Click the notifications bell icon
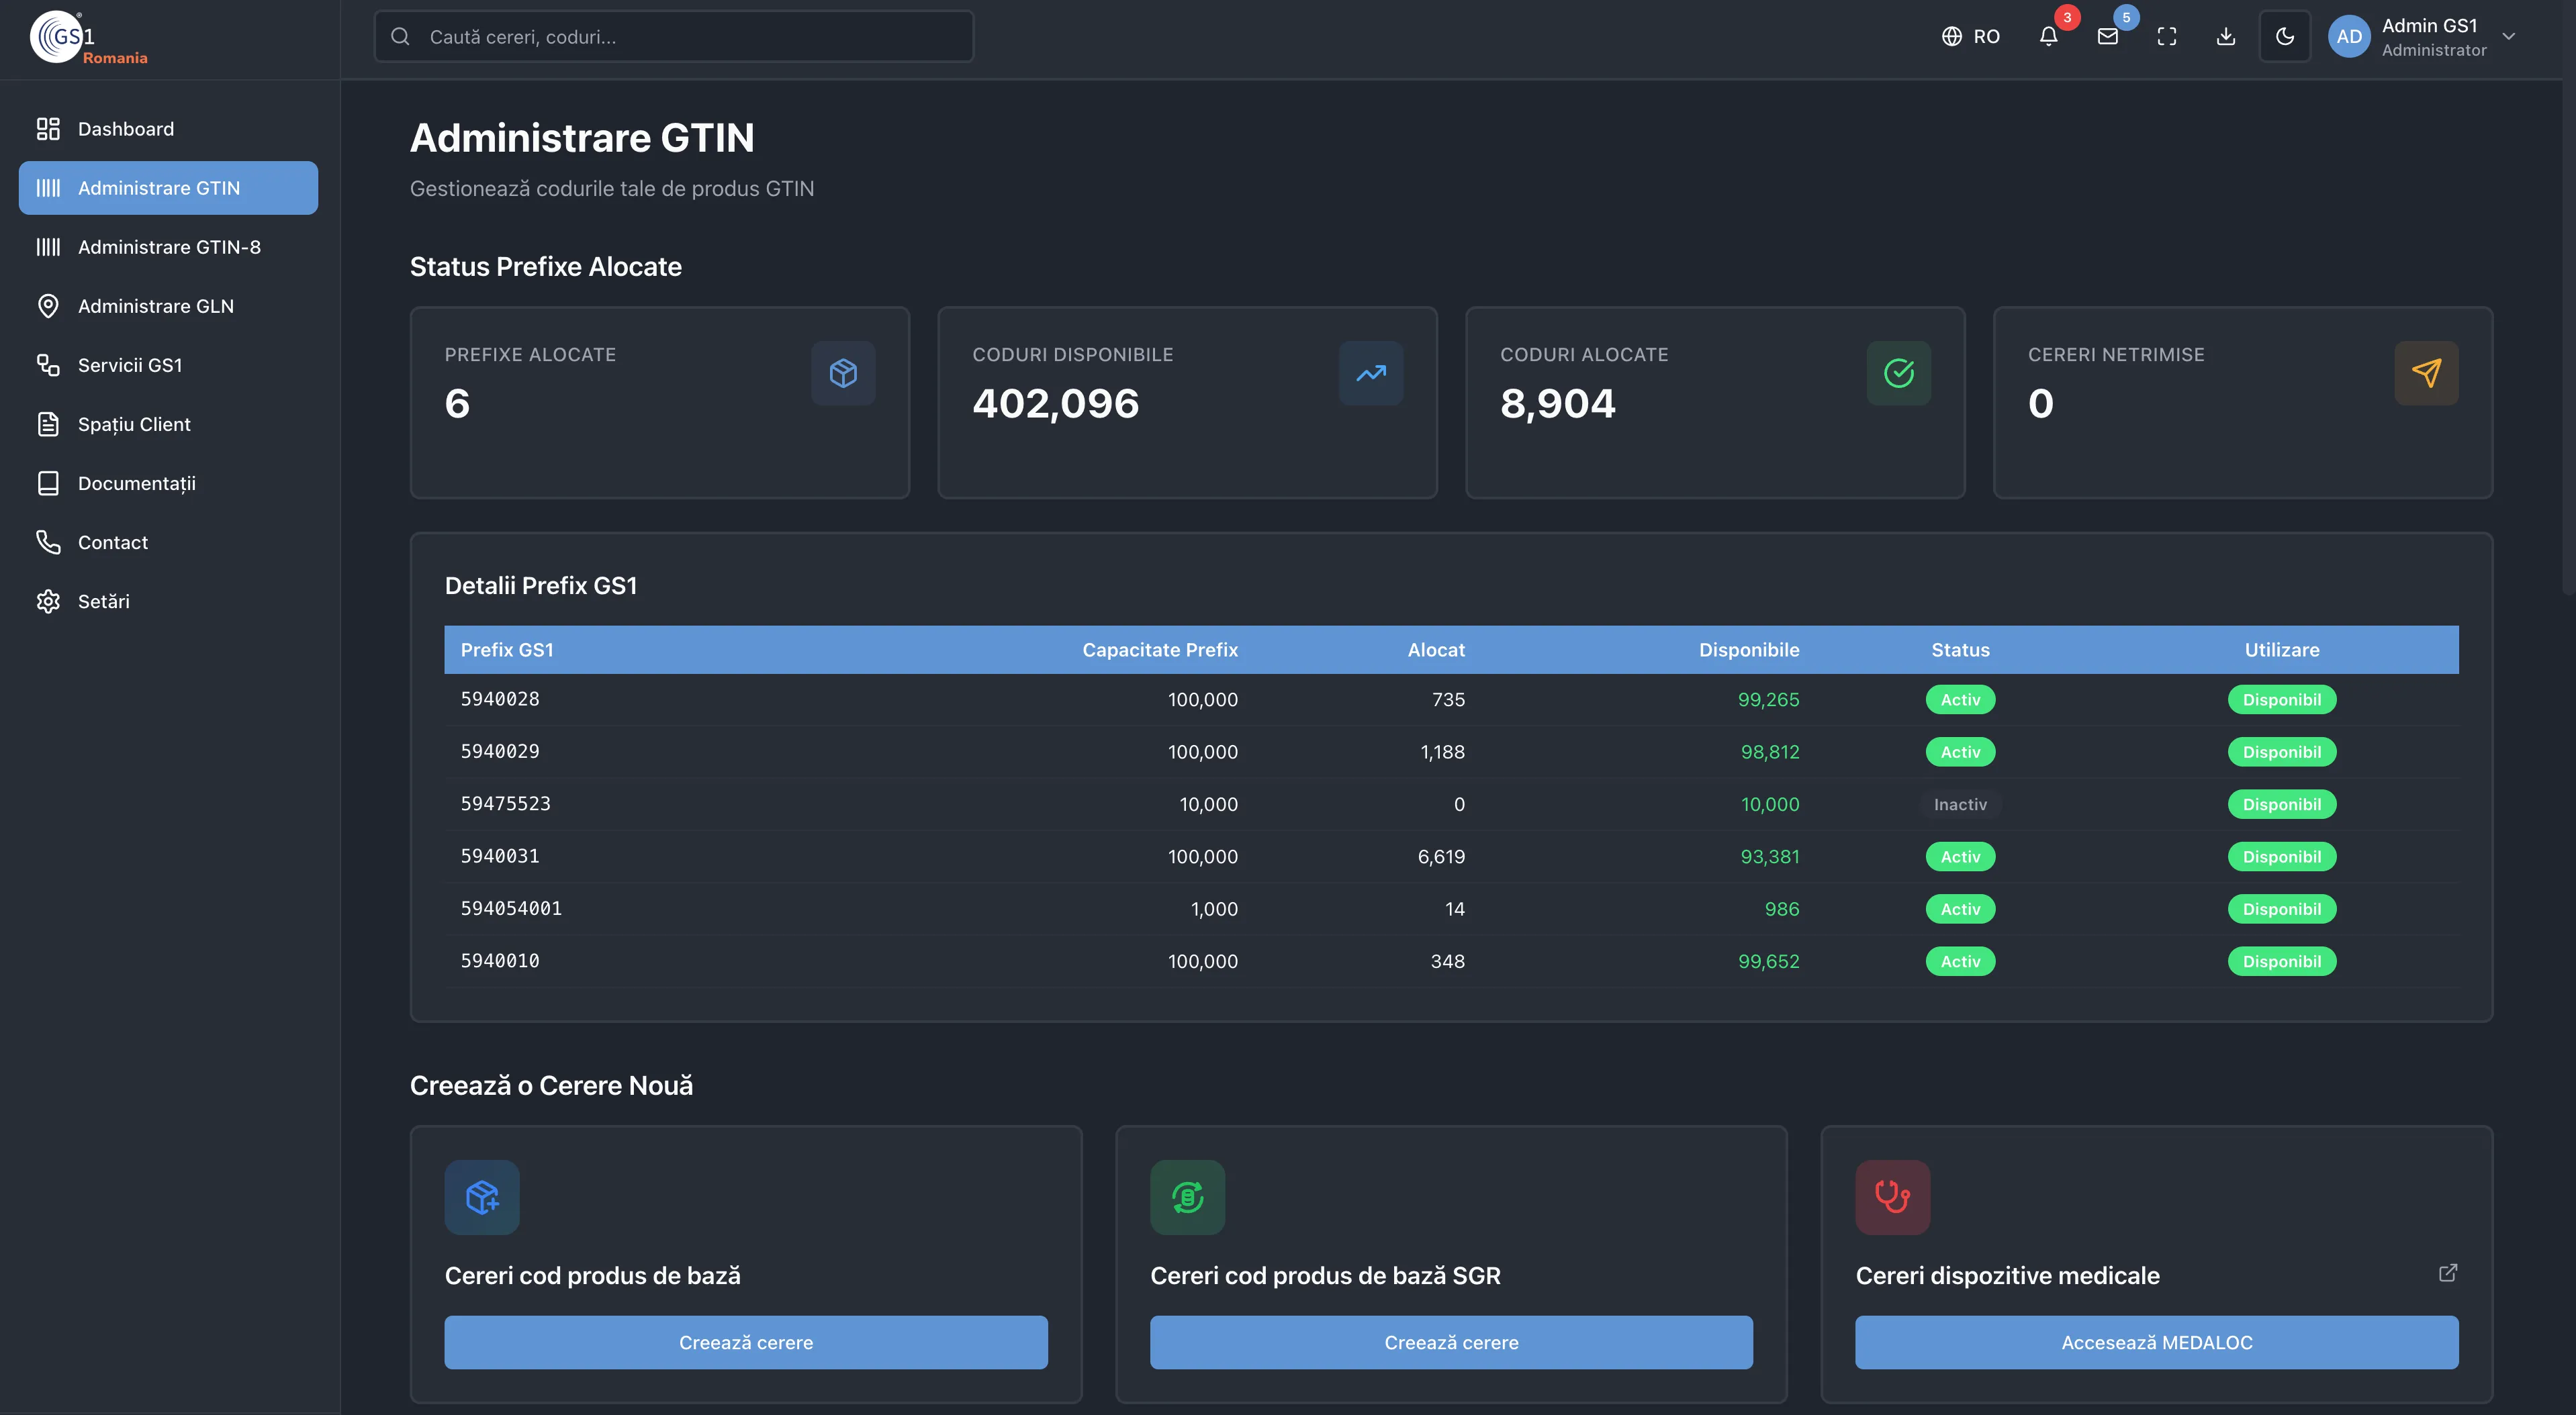 [2048, 37]
